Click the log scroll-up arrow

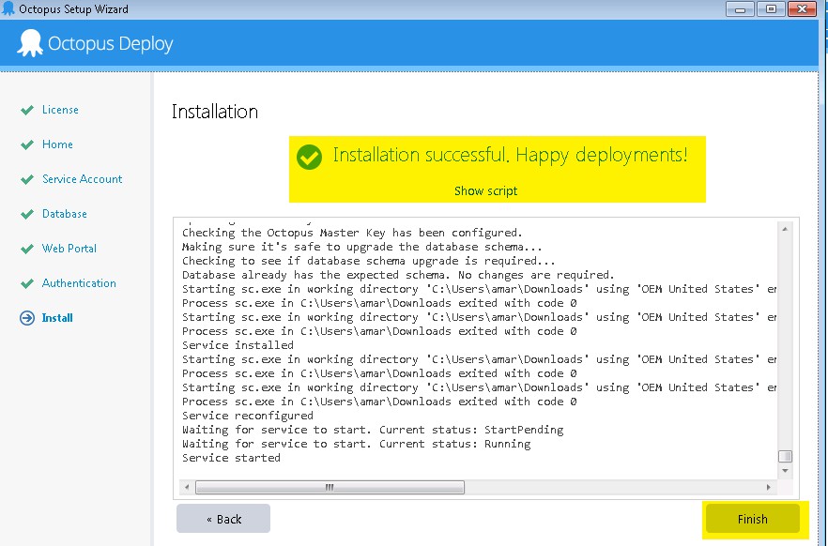pos(785,229)
